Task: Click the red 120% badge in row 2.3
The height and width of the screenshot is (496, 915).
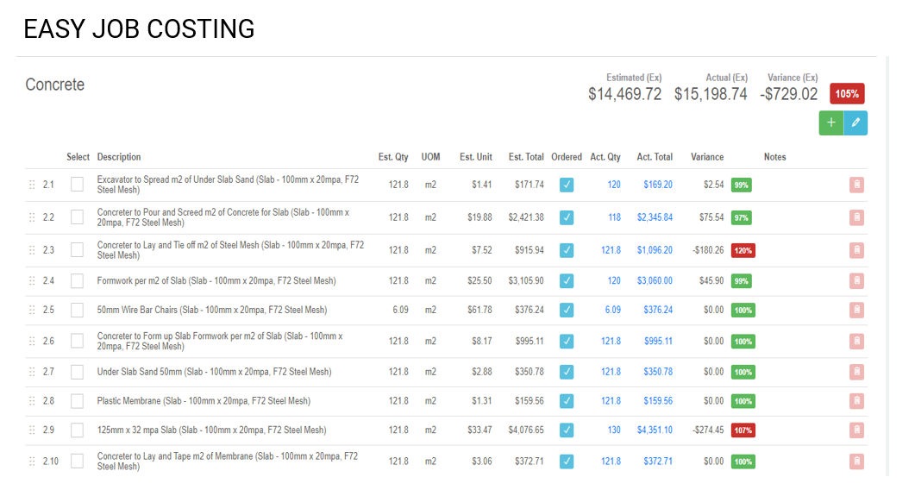Action: coord(743,250)
